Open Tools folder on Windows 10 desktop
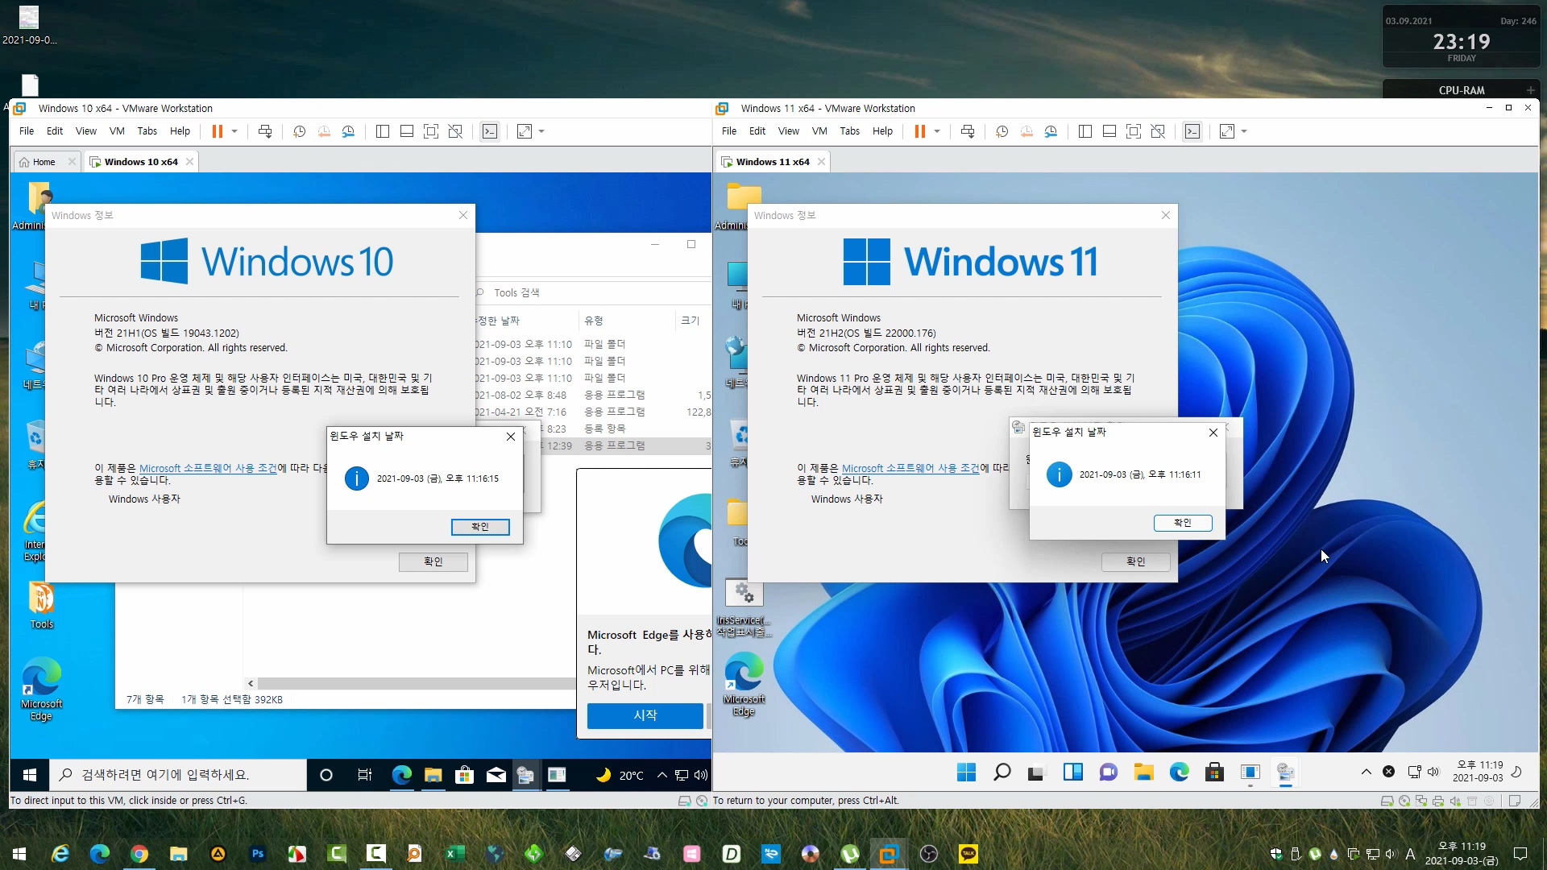Viewport: 1547px width, 870px height. coord(41,604)
